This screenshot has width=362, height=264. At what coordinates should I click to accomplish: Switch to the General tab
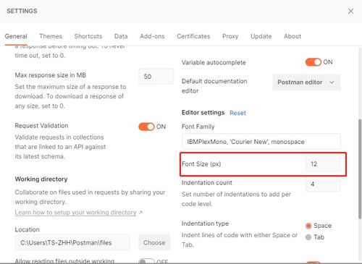pos(16,36)
